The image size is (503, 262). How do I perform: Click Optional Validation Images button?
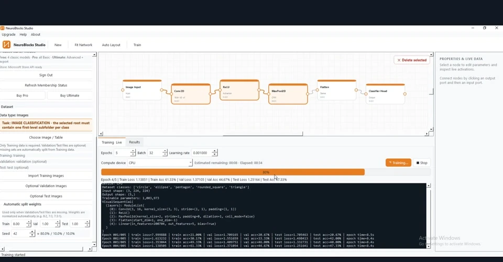pyautogui.click(x=46, y=186)
